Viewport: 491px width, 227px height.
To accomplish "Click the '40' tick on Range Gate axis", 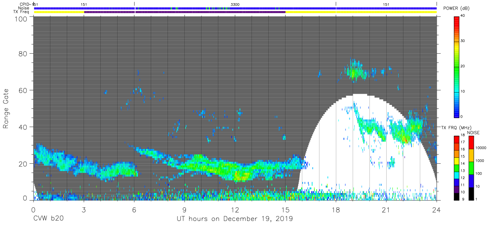I will 23,127.
